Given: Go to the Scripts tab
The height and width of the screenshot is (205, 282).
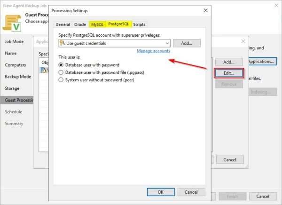Looking at the screenshot, I should [139, 24].
